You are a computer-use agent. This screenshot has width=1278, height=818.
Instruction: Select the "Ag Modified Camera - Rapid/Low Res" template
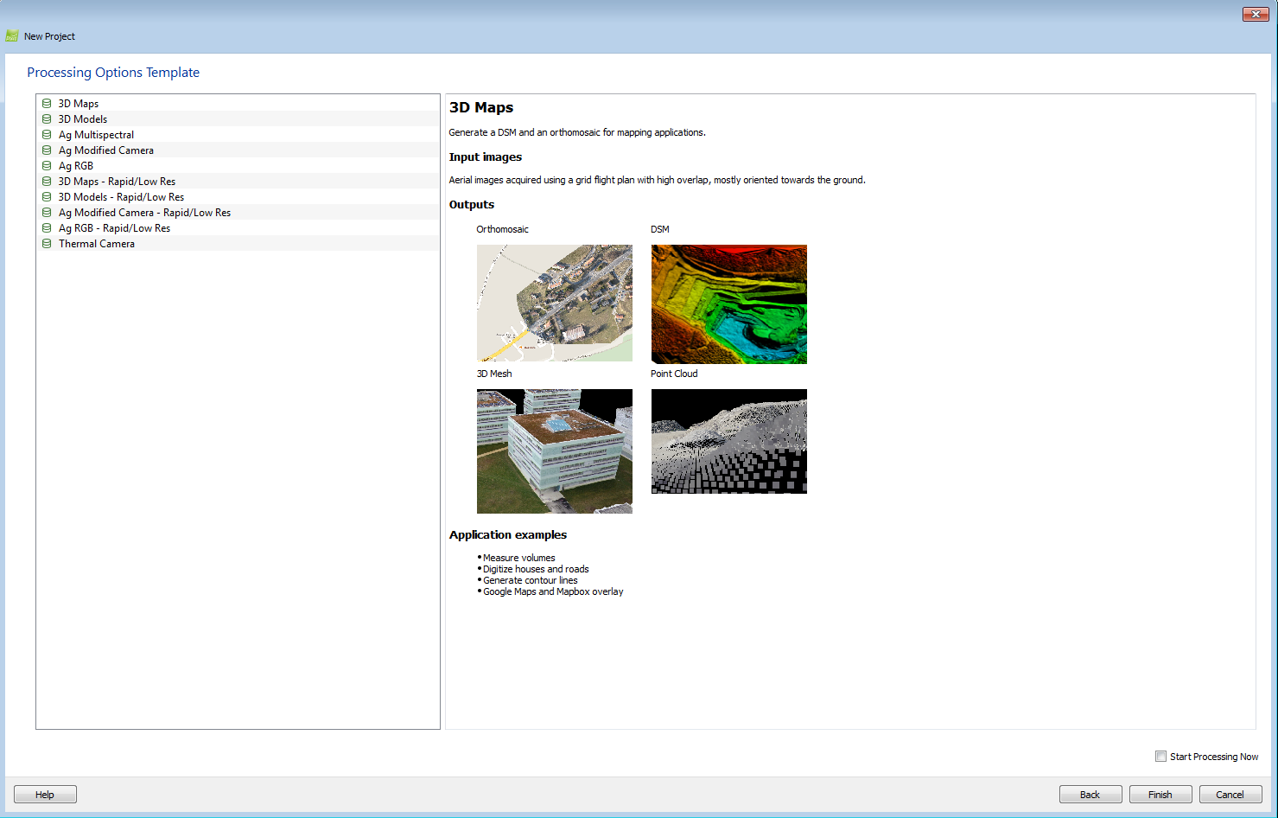pos(144,212)
